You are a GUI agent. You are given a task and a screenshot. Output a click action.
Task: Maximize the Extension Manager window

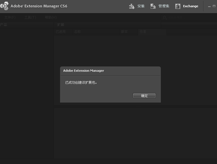click(x=214, y=6)
